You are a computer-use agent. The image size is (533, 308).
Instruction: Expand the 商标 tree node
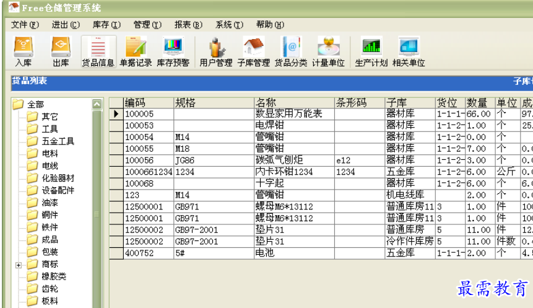coord(19,265)
